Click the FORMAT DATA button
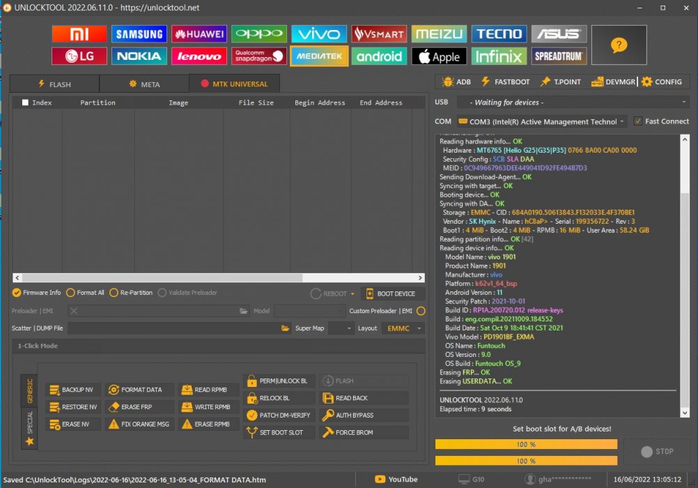This screenshot has width=698, height=488. [140, 390]
